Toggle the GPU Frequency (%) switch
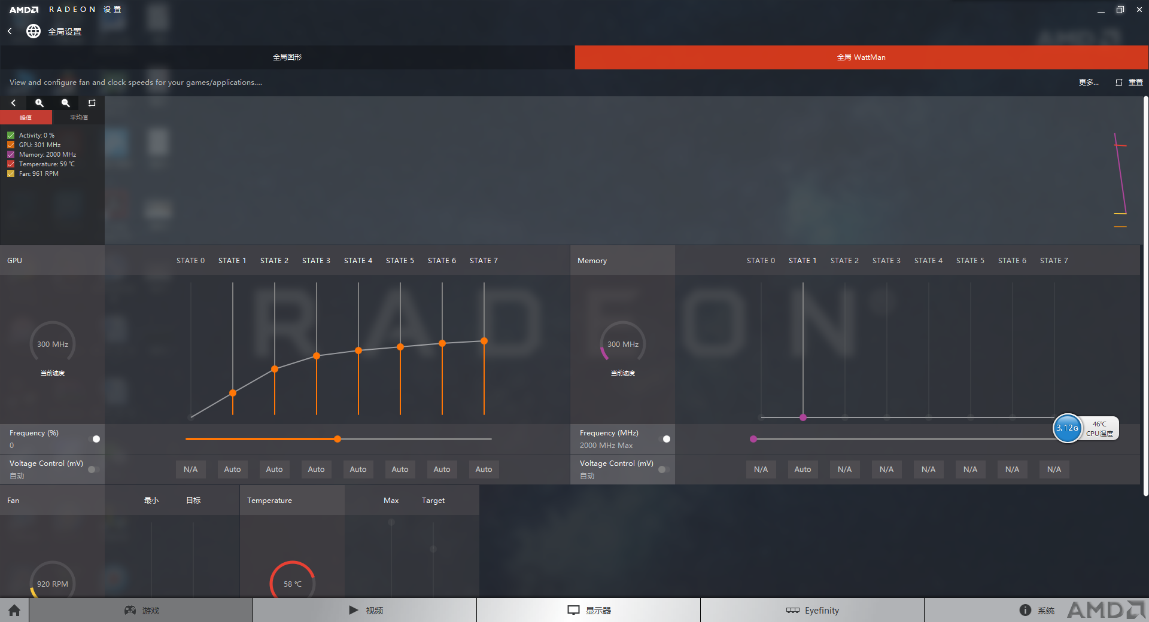 (x=94, y=439)
